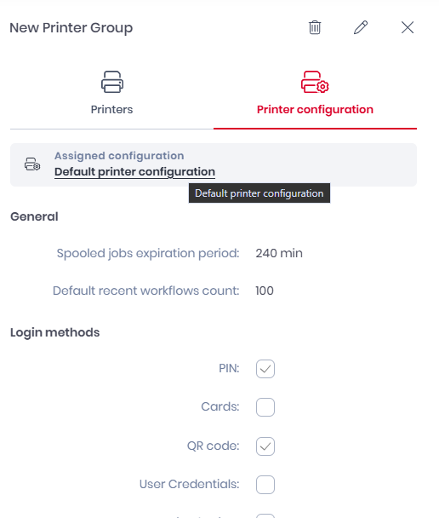Click the New Printer Group title
The width and height of the screenshot is (439, 518).
pyautogui.click(x=71, y=28)
